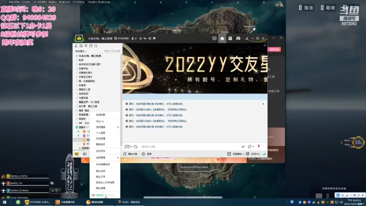This screenshot has width=366, height=206.
Task: Toggle the speaker mute below channel list
Action: pyautogui.click(x=85, y=154)
